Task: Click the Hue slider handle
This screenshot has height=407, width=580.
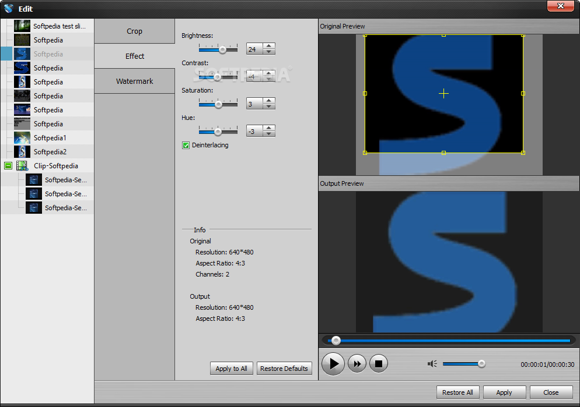Action: click(x=218, y=132)
